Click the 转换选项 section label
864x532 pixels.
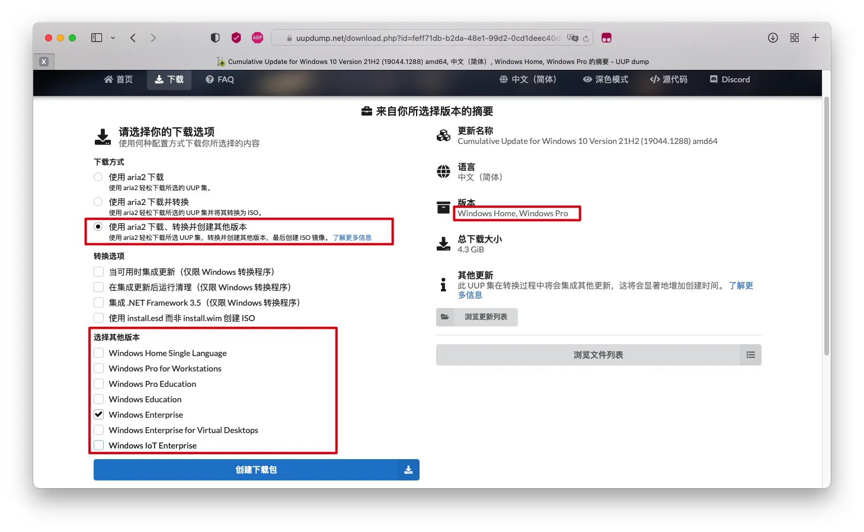[x=109, y=256]
